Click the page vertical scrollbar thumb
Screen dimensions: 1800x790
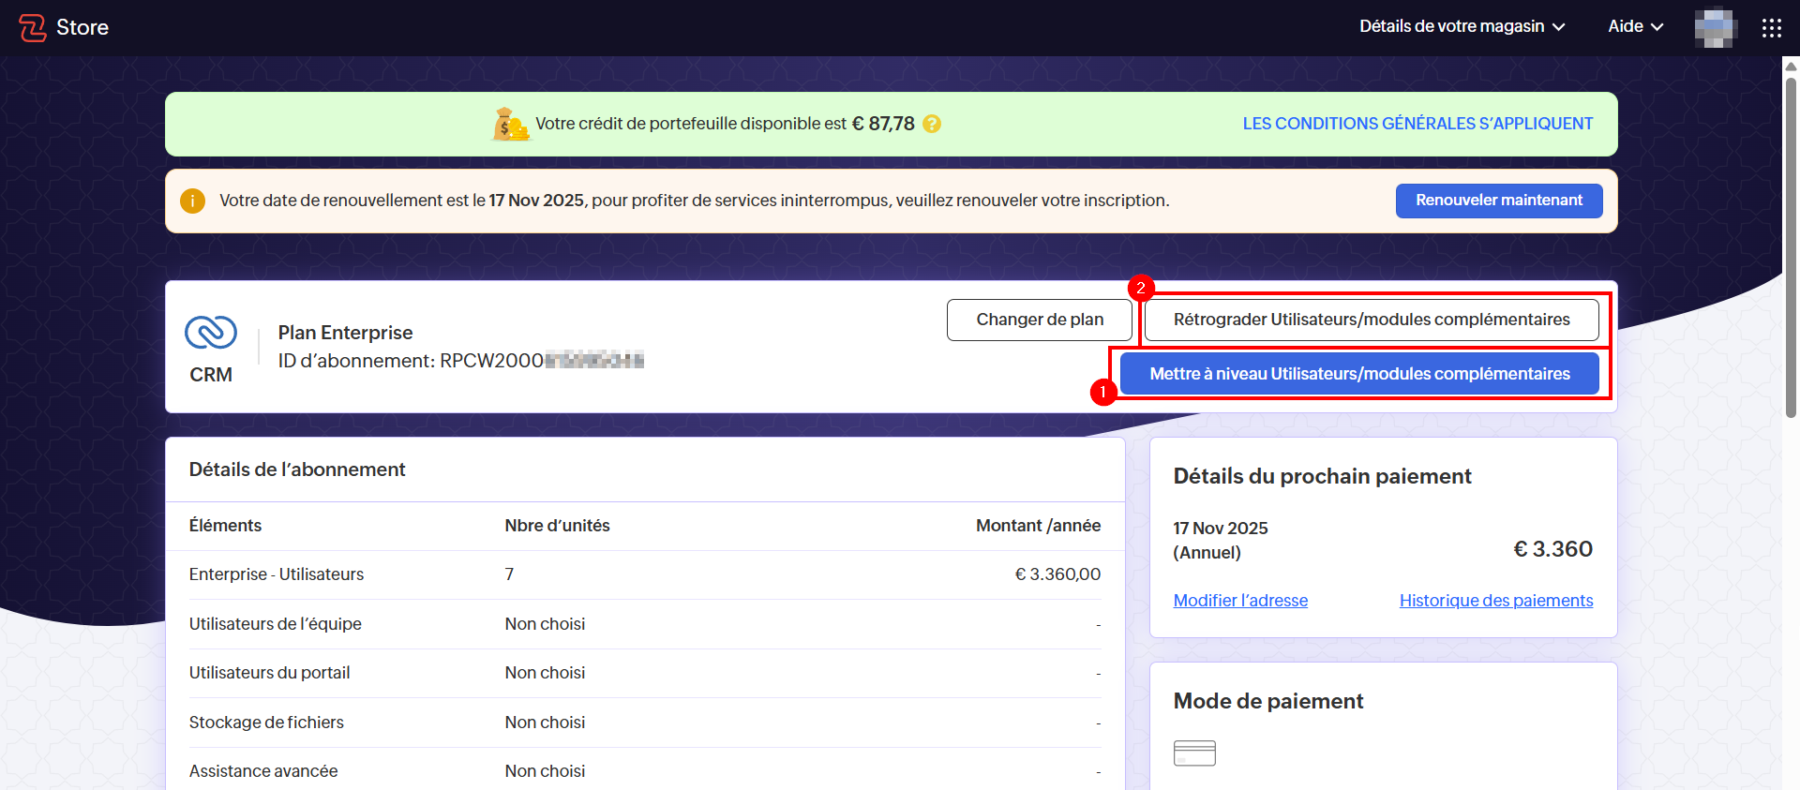pos(1791,244)
